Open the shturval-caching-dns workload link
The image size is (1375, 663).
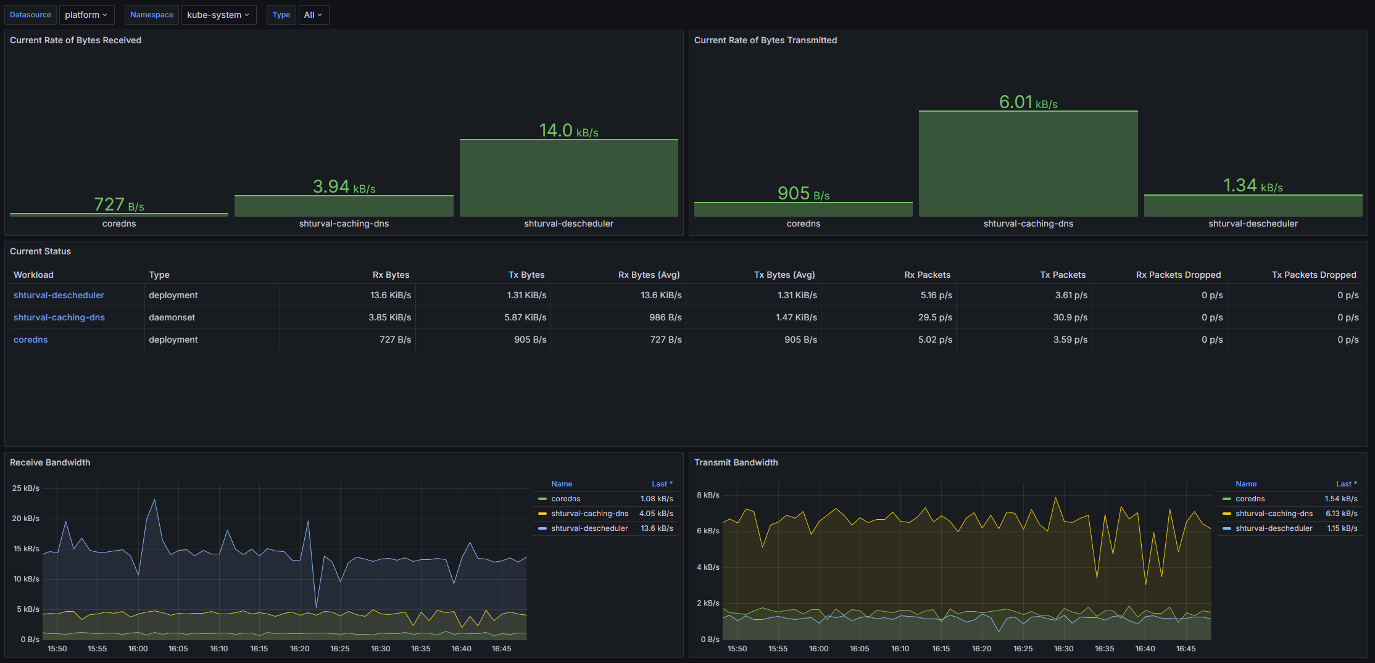click(x=59, y=317)
